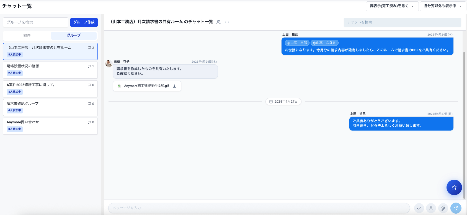Click comment icon on Anymore問い合わせ row
This screenshot has height=215, width=467.
(x=89, y=122)
